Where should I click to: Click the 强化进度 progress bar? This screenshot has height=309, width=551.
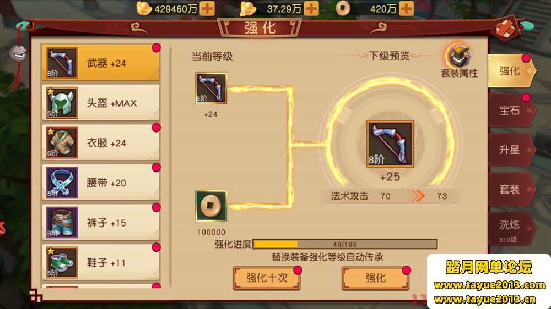tap(345, 244)
